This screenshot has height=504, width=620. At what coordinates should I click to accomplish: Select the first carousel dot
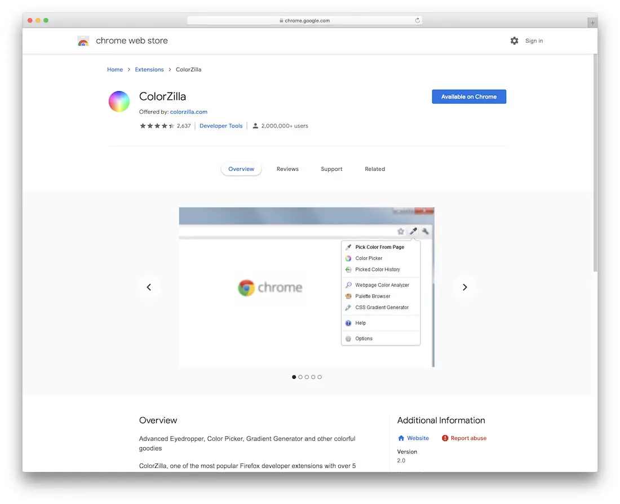pyautogui.click(x=294, y=377)
